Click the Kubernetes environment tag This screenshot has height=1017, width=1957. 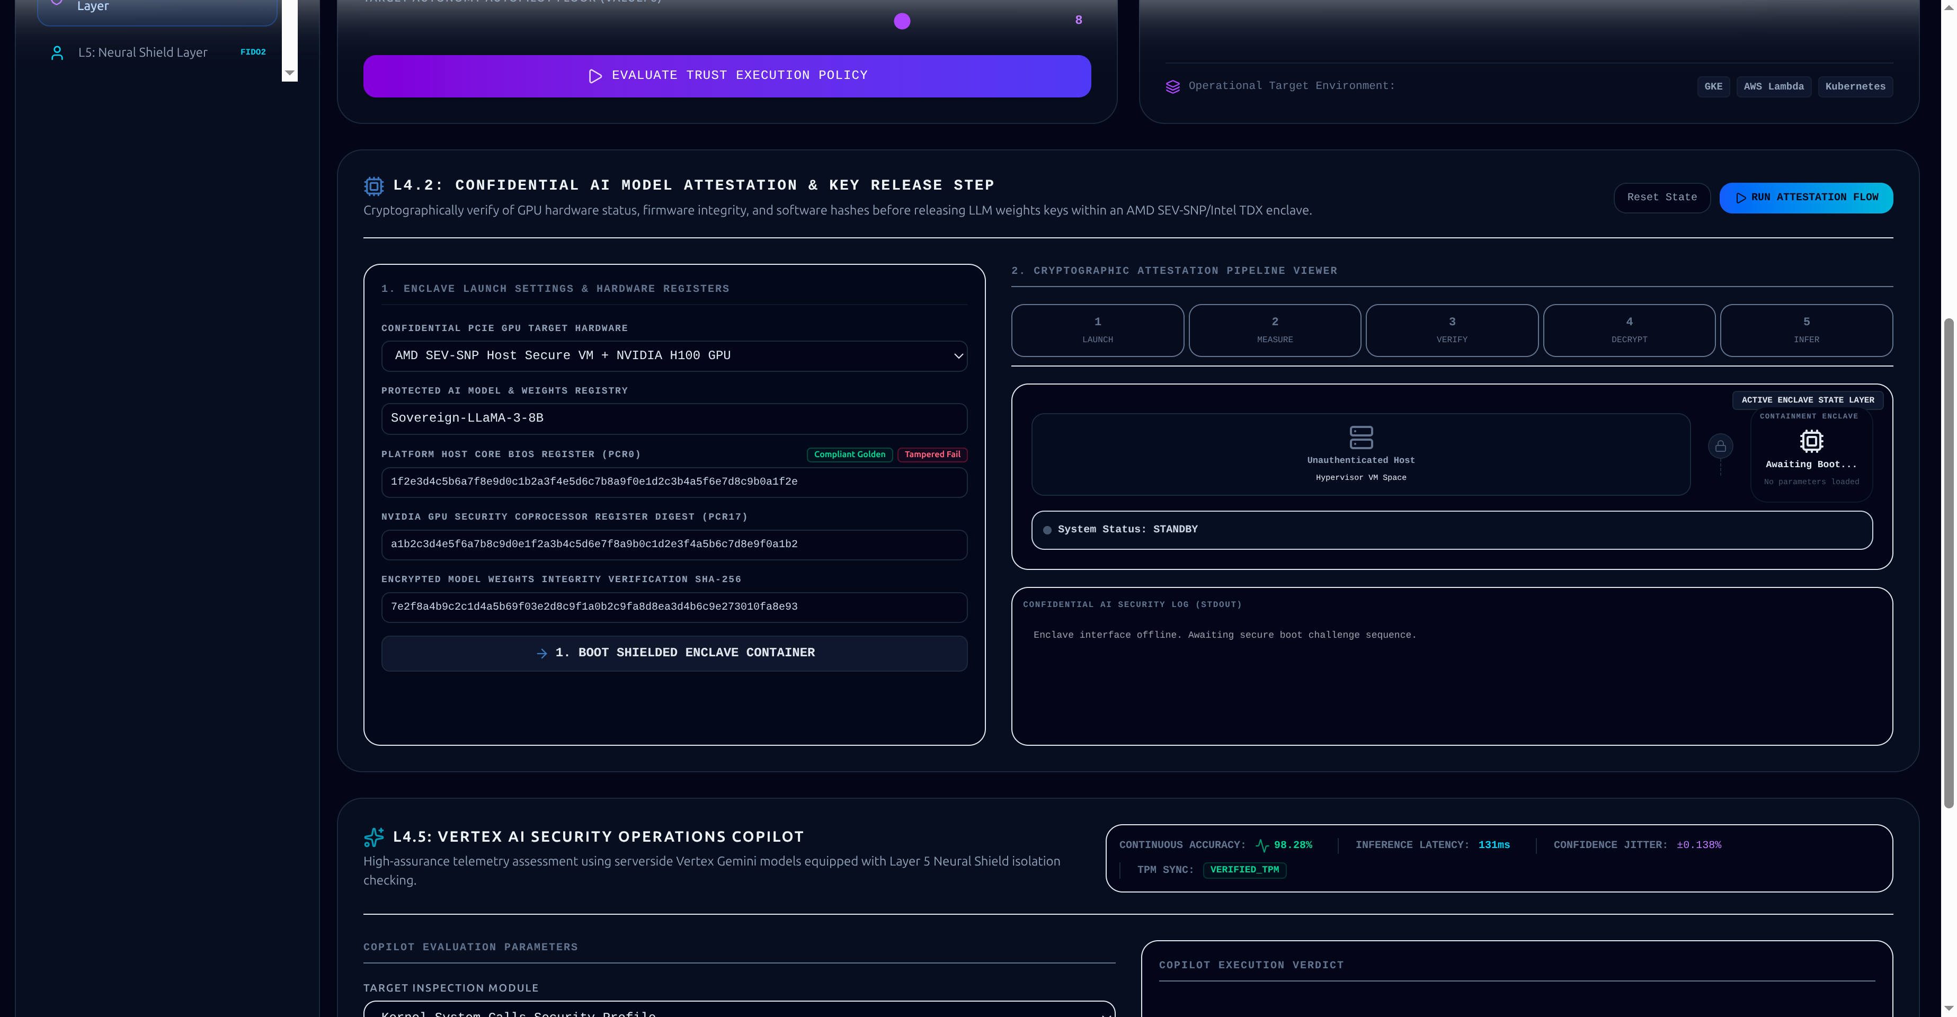1855,86
